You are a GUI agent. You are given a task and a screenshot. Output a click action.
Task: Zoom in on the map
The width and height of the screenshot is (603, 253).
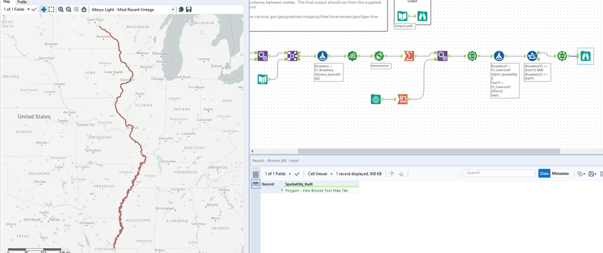[x=61, y=9]
